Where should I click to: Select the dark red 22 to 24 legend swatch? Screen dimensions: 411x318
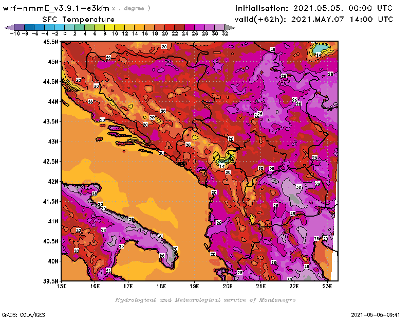click(x=179, y=27)
